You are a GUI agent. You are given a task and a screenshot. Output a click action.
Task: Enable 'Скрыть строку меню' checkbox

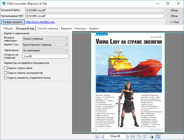[6, 68]
